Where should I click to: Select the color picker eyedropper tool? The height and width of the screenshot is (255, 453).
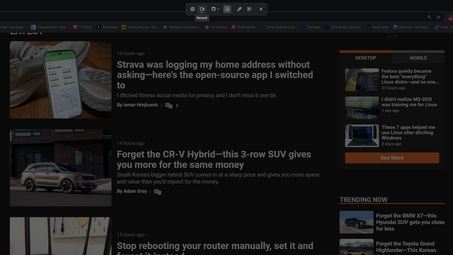[239, 9]
